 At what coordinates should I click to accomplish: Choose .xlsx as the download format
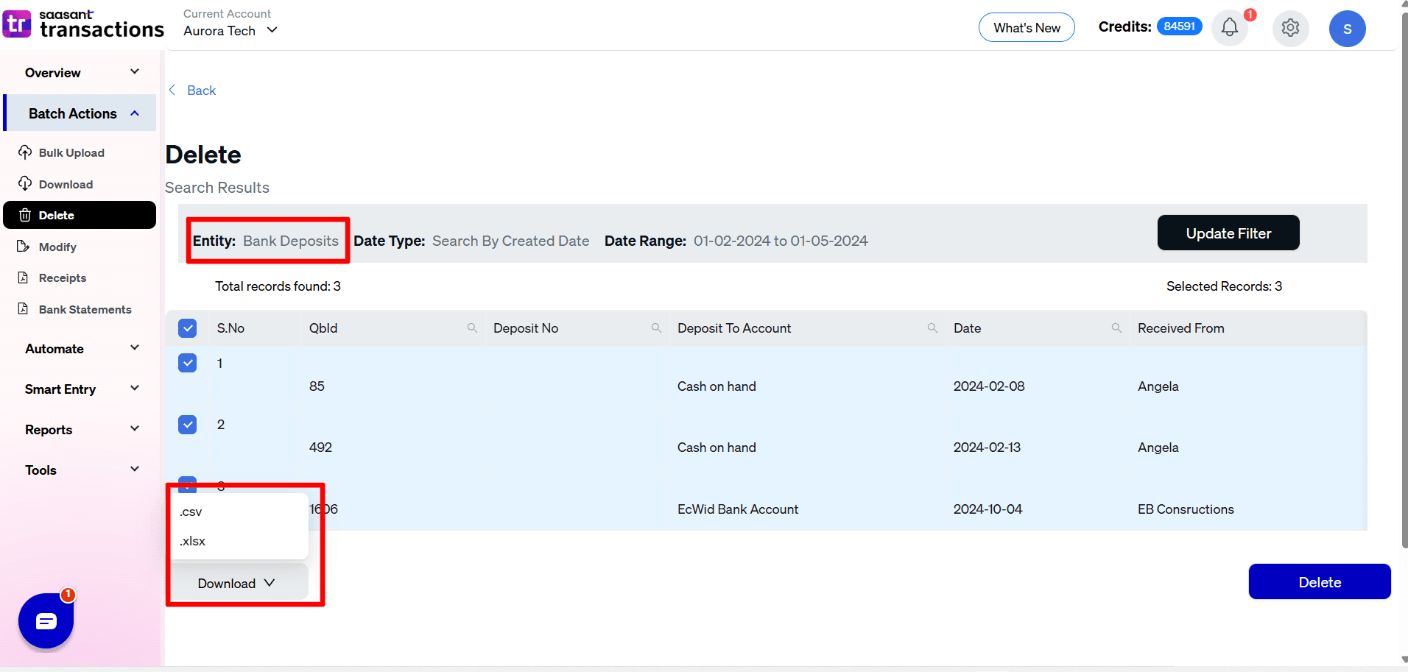(x=192, y=540)
